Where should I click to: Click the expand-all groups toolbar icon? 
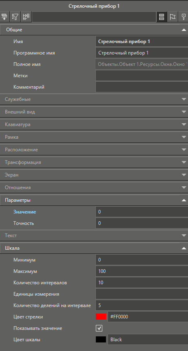(4, 17)
